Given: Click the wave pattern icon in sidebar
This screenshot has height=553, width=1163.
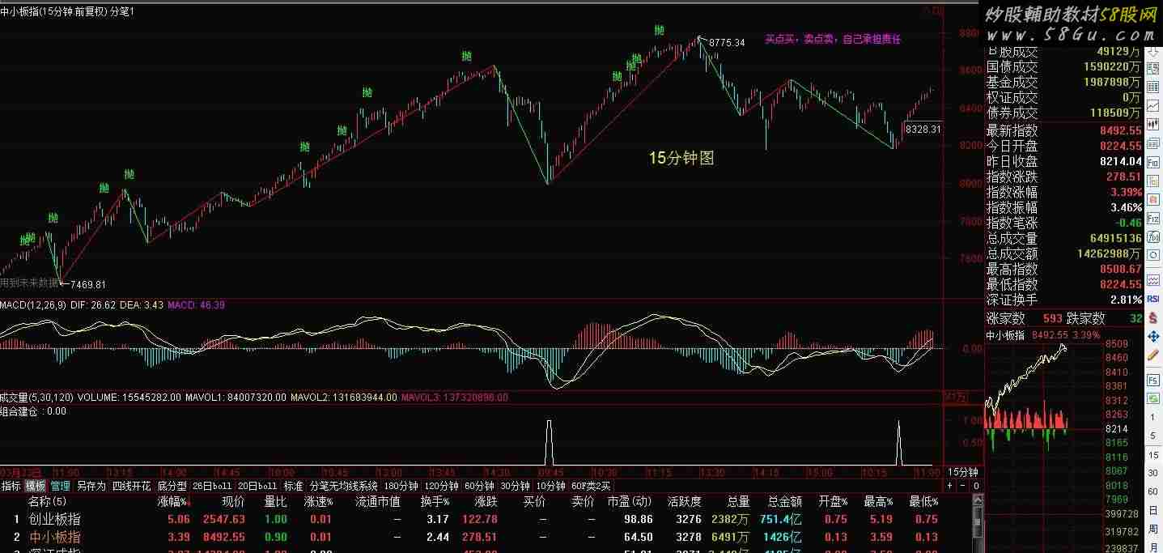Looking at the screenshot, I should click(1153, 280).
